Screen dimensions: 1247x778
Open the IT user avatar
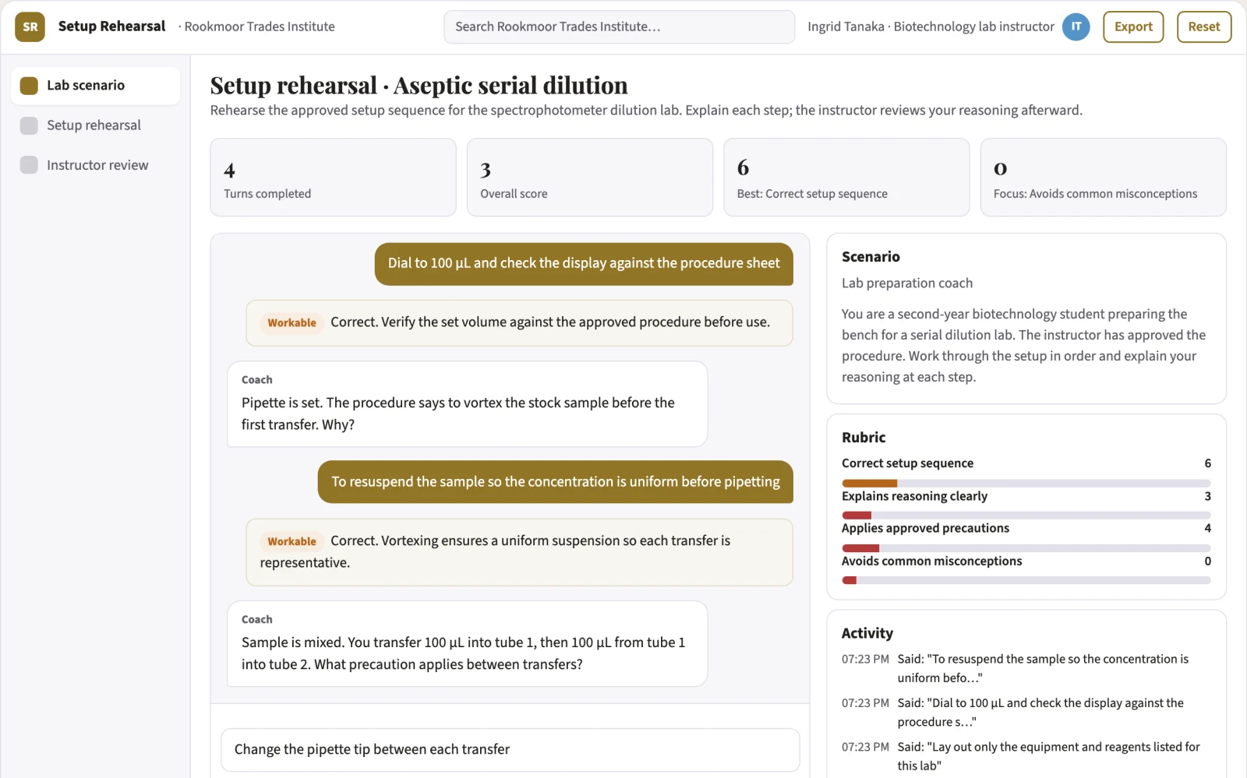pos(1076,26)
